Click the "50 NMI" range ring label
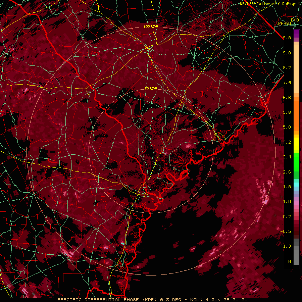 (151, 89)
